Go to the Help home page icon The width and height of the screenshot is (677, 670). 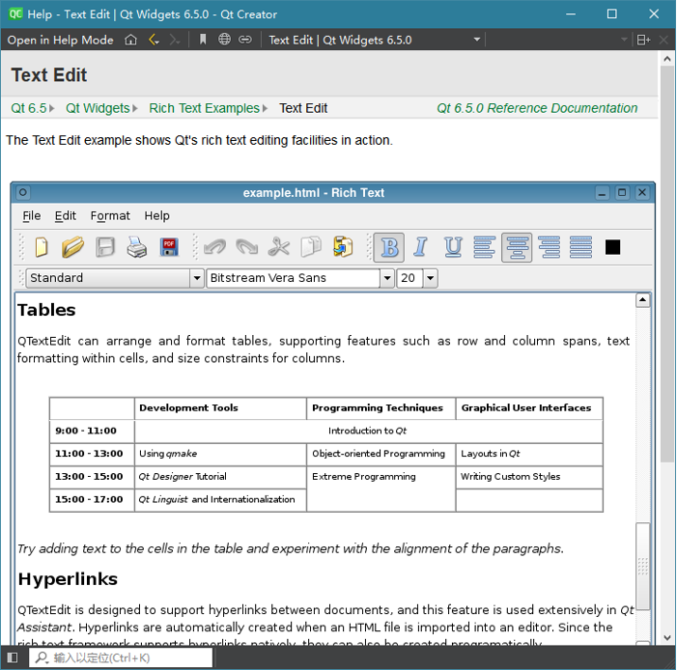(130, 40)
